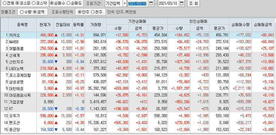Select the NAVER stock row
Image resolution: width=276 pixels, height=135 pixels.
point(137,42)
